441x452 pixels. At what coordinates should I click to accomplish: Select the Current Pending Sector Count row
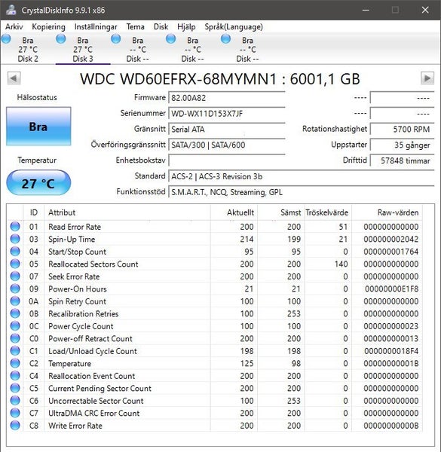(215, 388)
